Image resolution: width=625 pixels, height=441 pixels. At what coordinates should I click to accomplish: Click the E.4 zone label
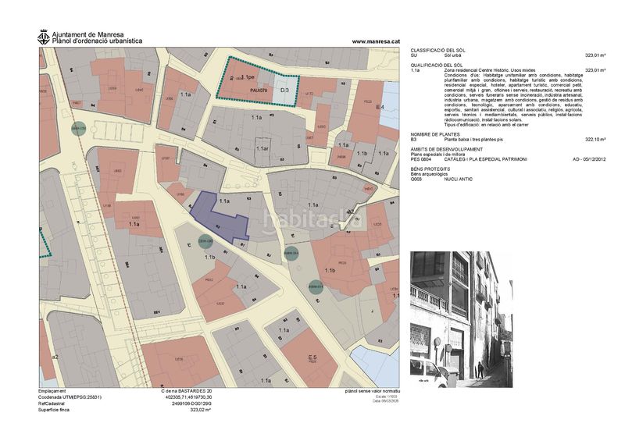[380, 107]
